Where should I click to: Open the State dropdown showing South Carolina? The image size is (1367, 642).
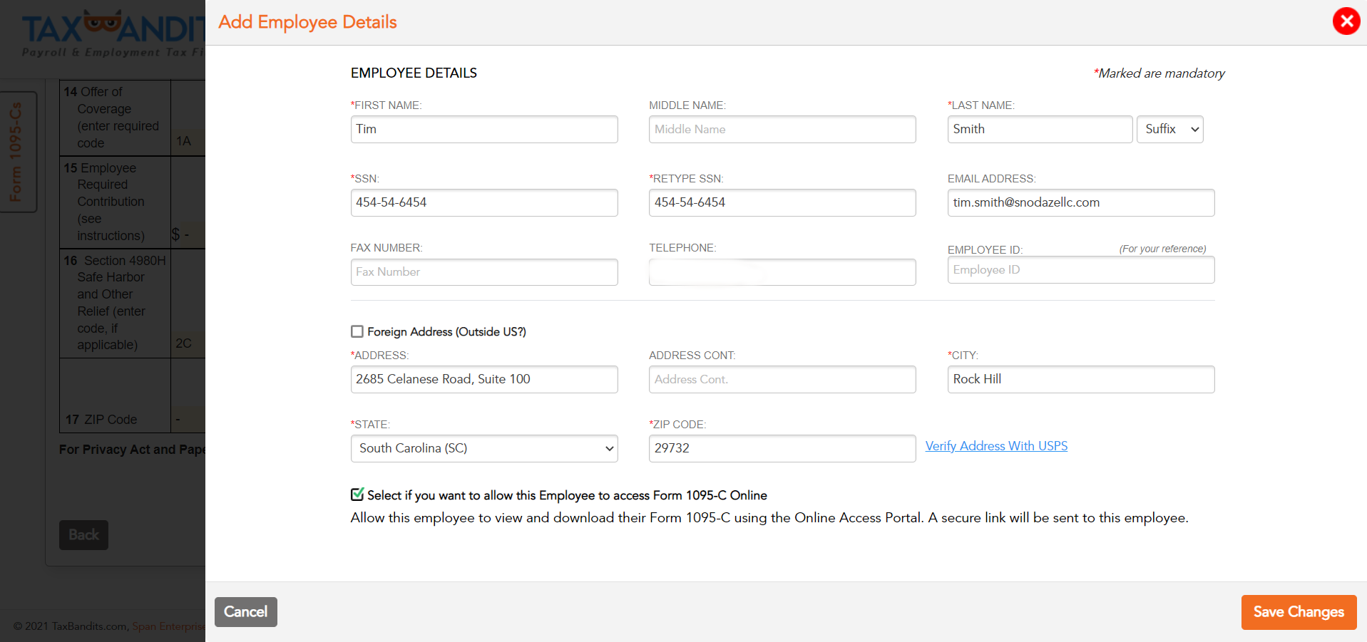[483, 448]
